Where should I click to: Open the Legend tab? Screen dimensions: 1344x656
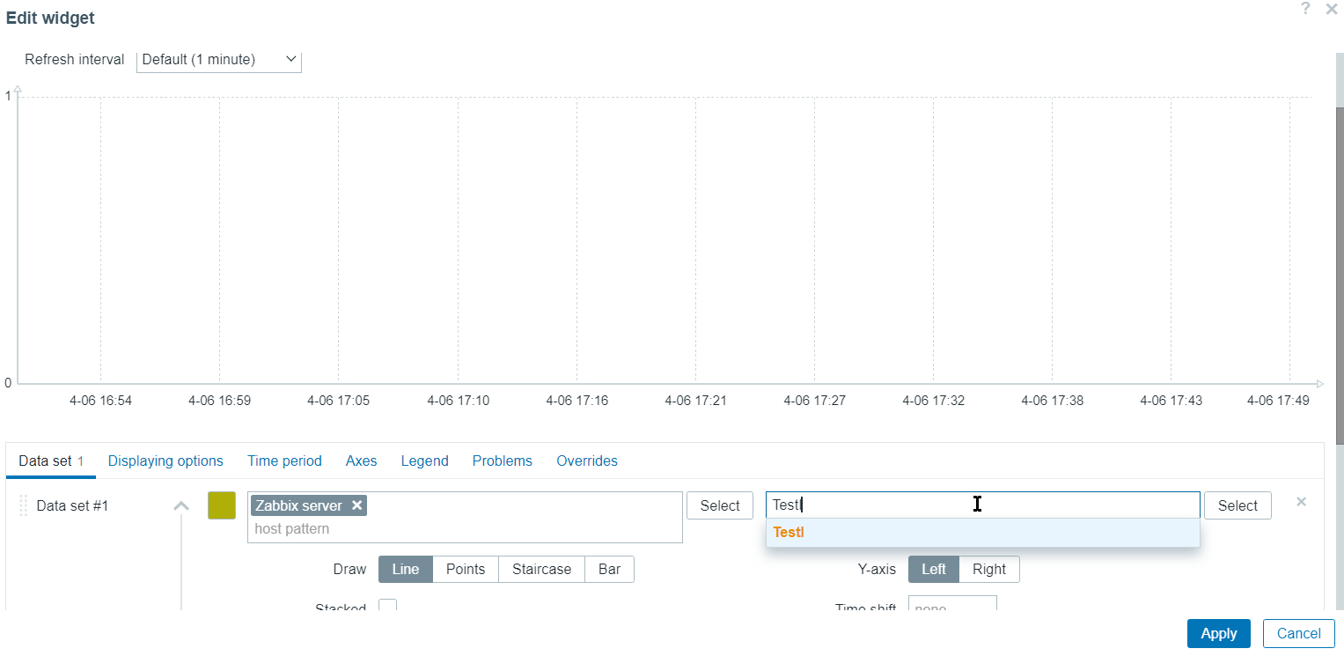(x=424, y=461)
